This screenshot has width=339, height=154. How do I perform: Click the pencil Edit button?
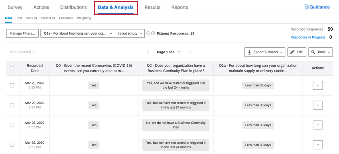[x=297, y=52]
